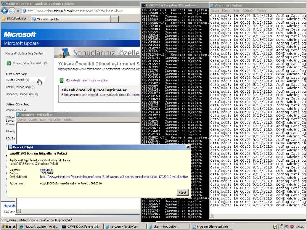The height and width of the screenshot is (230, 307).
Task: Select Yazılım, İsteğe Bağlı (6) category
Action: [20, 87]
